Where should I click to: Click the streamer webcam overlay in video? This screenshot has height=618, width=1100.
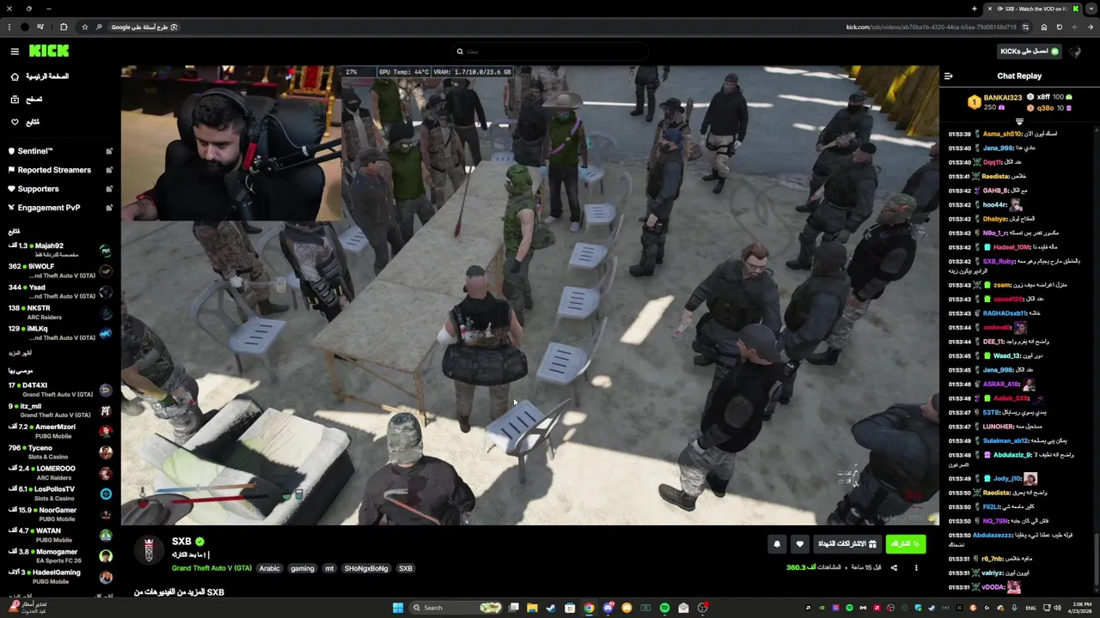(x=231, y=144)
